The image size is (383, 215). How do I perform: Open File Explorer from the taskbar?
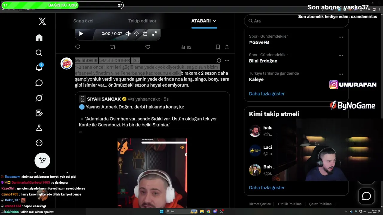202,211
